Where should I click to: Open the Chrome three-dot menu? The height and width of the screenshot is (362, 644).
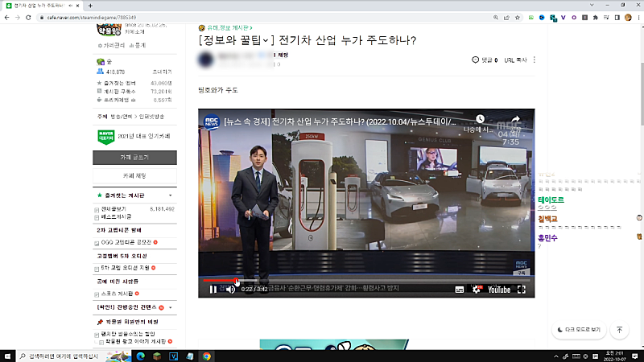(638, 18)
